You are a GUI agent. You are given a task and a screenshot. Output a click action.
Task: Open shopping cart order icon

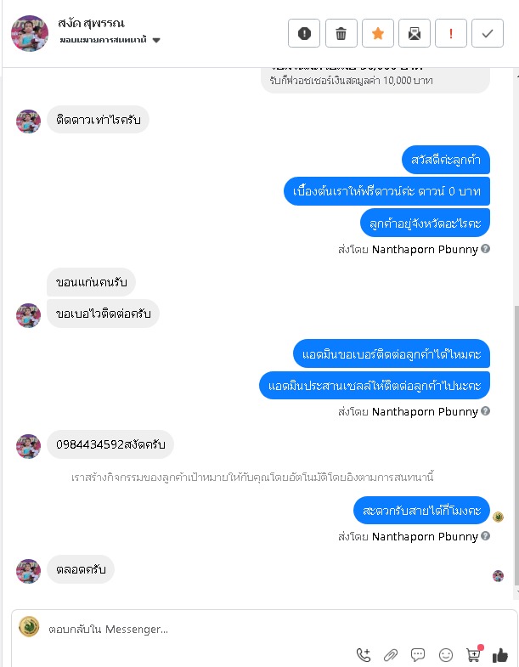[474, 654]
